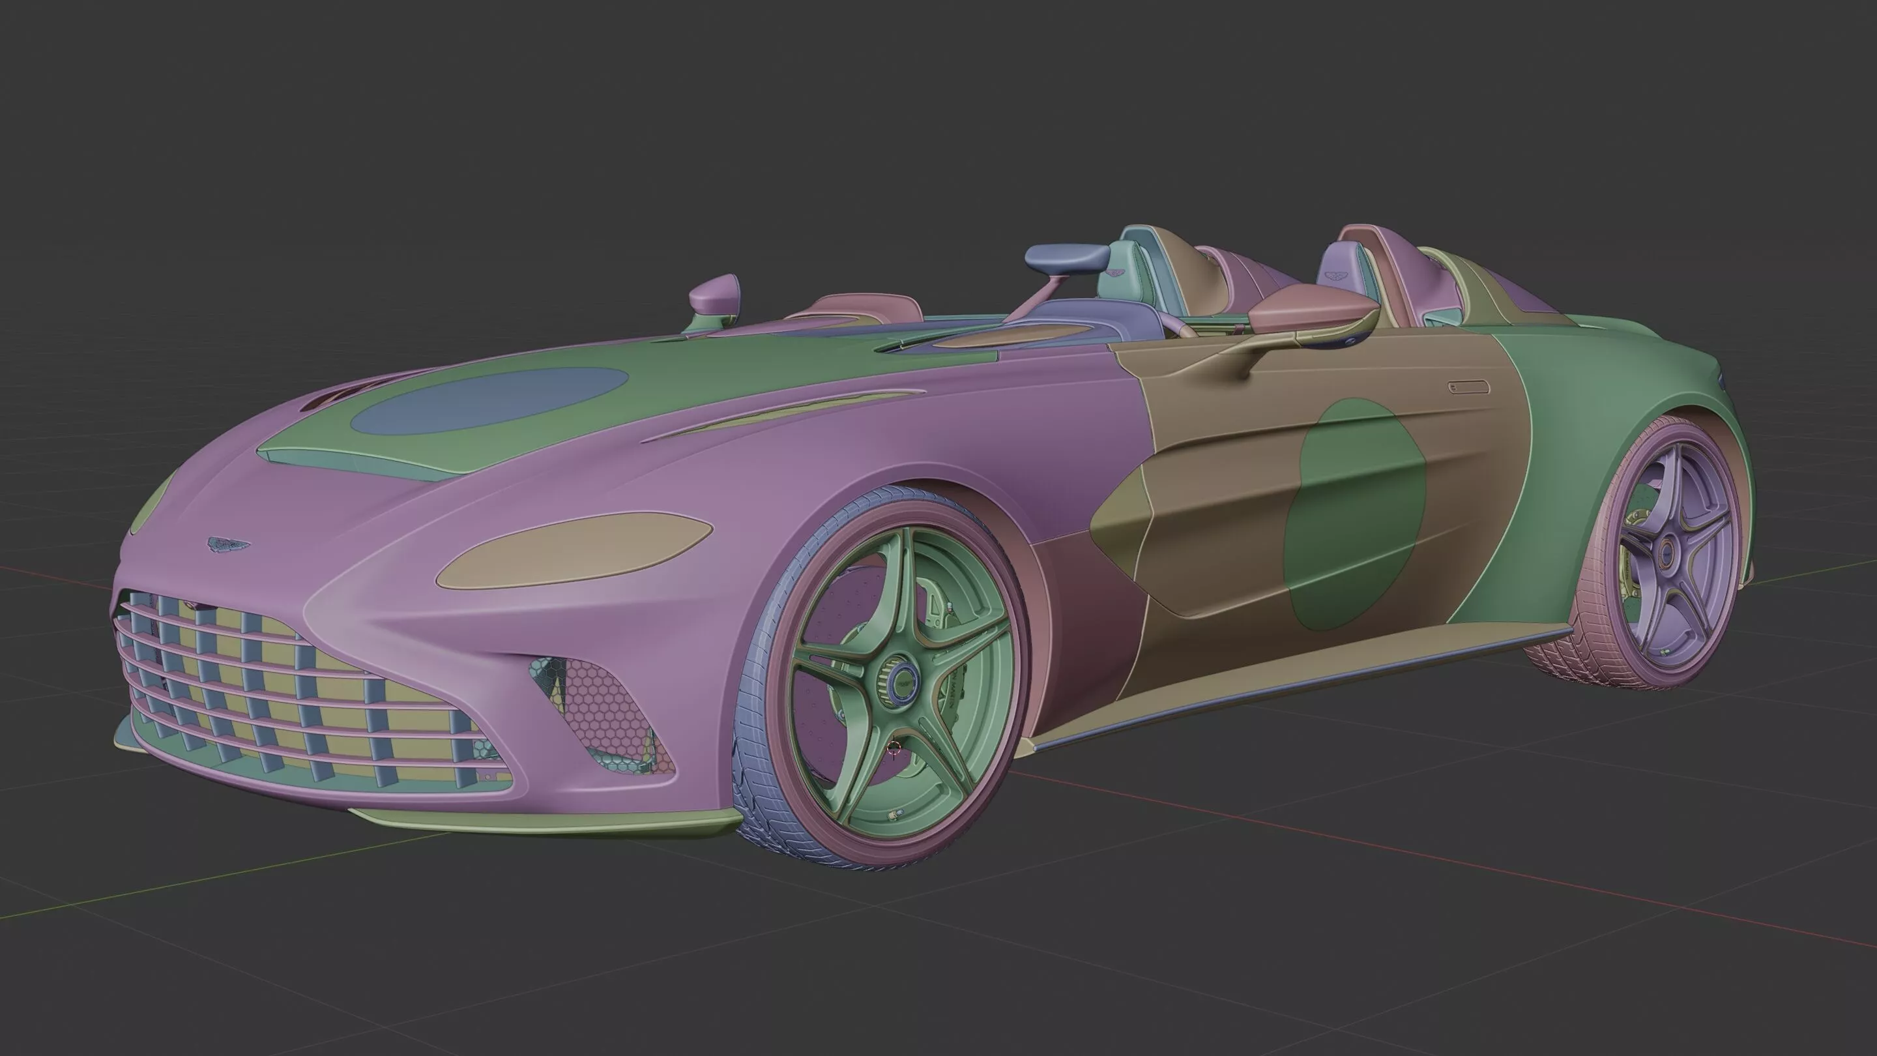Select the blue oval roundel on the hood
Image resolution: width=1877 pixels, height=1056 pixels.
489,400
